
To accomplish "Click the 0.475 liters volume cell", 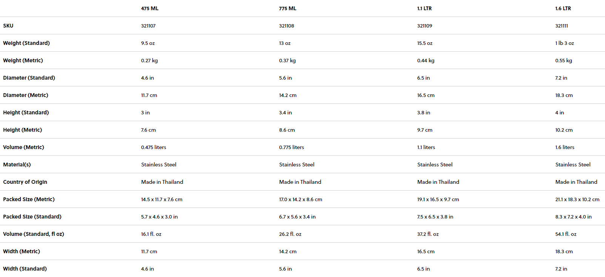I will 154,147.
